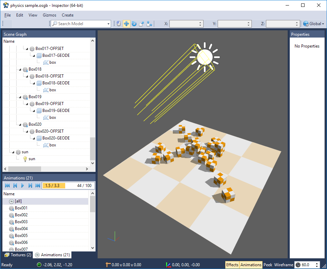Select the sun light node in tree
Image resolution: width=327 pixels, height=269 pixels.
click(x=32, y=159)
